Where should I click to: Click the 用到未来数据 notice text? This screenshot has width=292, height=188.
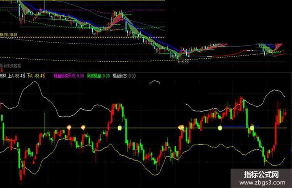click(x=11, y=65)
